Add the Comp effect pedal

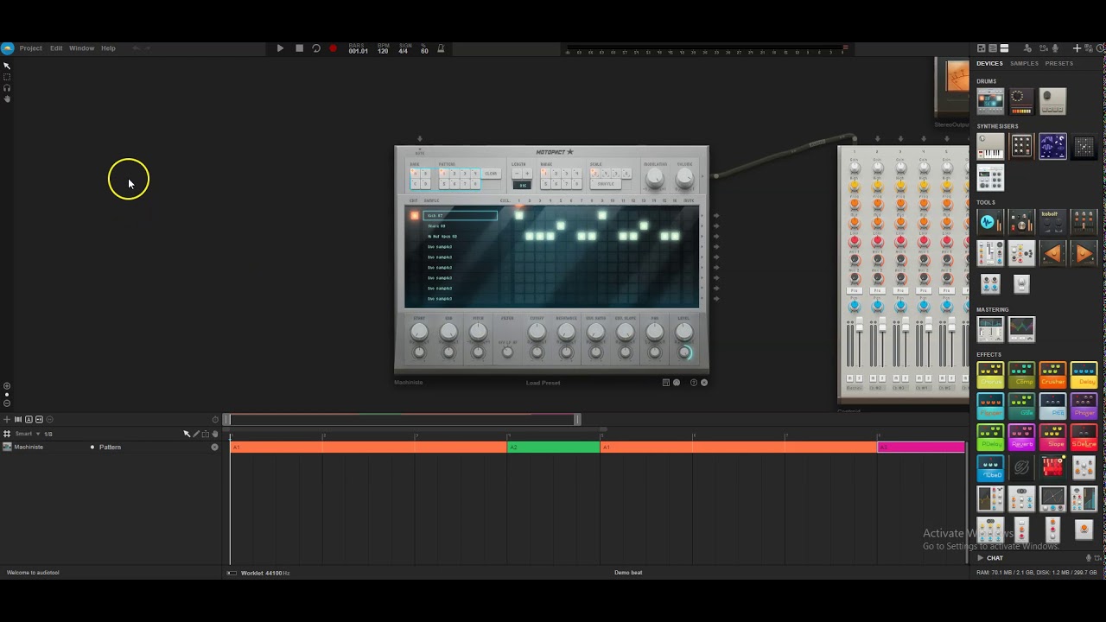pos(1021,375)
